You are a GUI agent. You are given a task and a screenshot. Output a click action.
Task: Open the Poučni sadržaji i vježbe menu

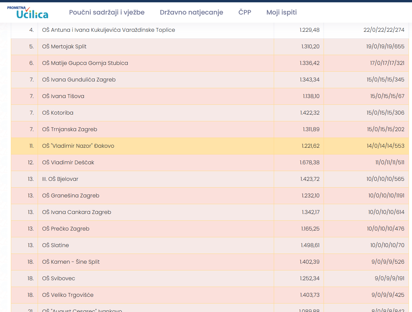[107, 13]
